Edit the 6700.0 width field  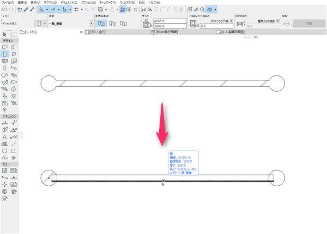point(169,21)
